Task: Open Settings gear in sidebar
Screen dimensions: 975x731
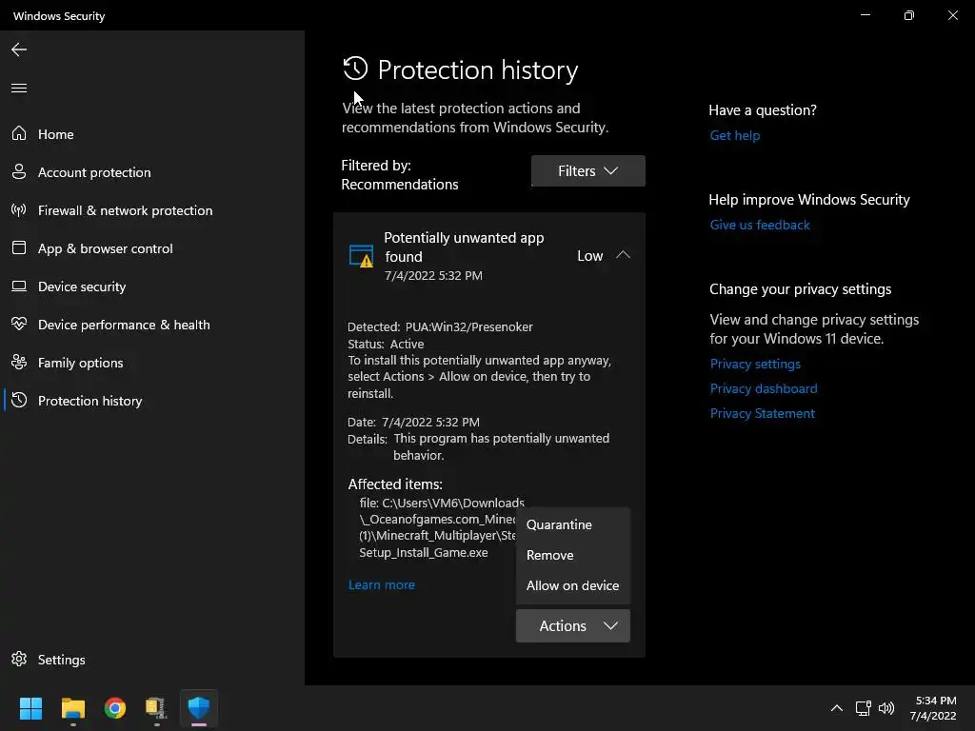Action: click(19, 660)
